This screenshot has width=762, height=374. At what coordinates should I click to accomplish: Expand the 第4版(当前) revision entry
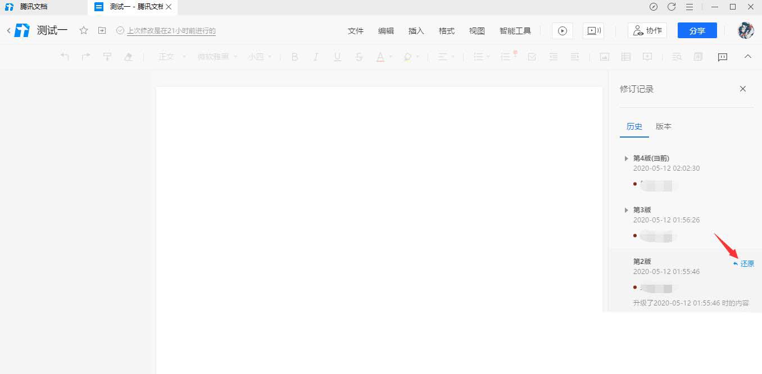click(x=627, y=158)
